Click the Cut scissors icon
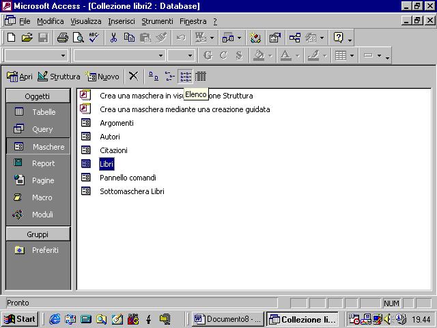This screenshot has height=328, width=437. (113, 38)
